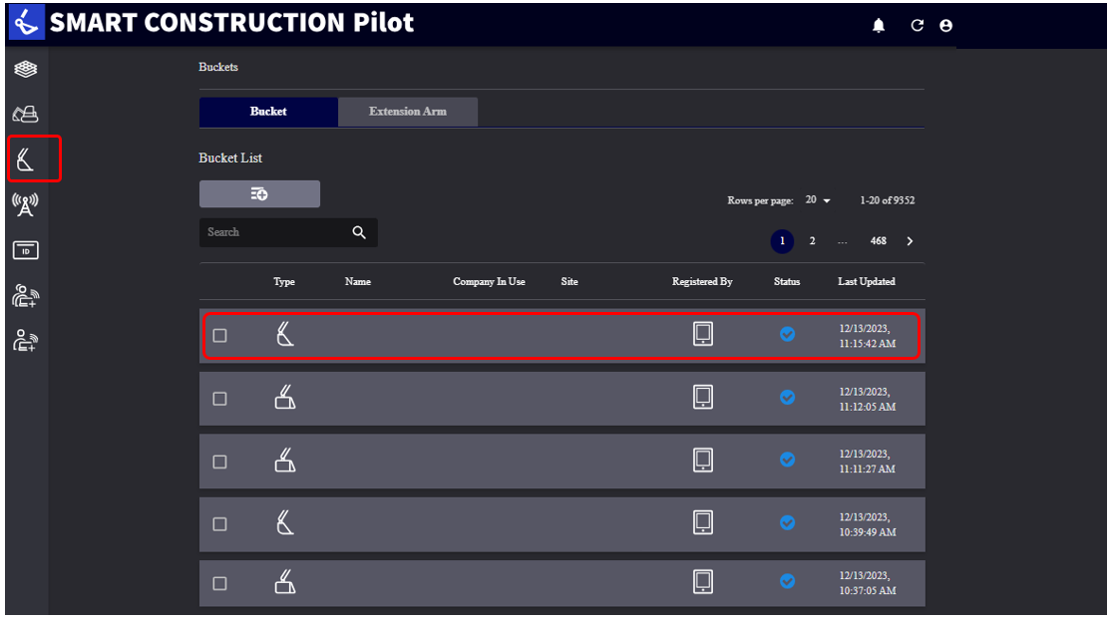Viewport: 1112px width, 622px height.
Task: Tick the checkbox for the 11:12:05 AM row
Action: pyautogui.click(x=220, y=399)
